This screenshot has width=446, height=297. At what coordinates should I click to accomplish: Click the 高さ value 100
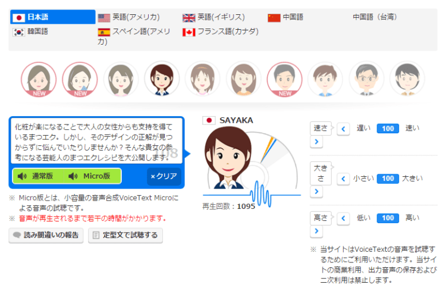[x=388, y=218]
